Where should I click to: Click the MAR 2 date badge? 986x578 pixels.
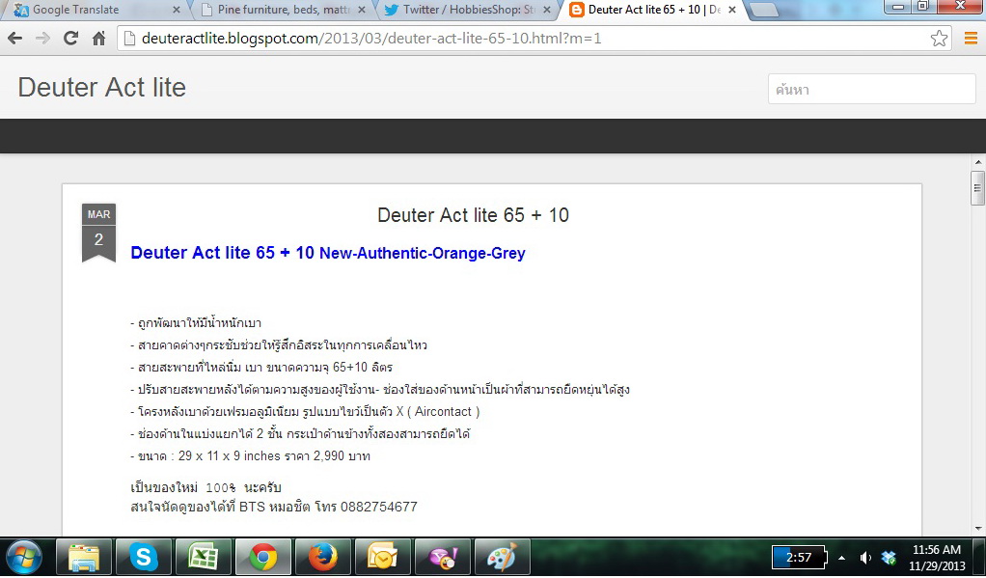(x=98, y=233)
